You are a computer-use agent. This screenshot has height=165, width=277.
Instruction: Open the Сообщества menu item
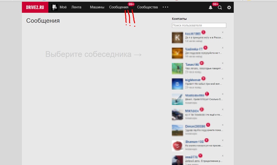click(x=147, y=7)
